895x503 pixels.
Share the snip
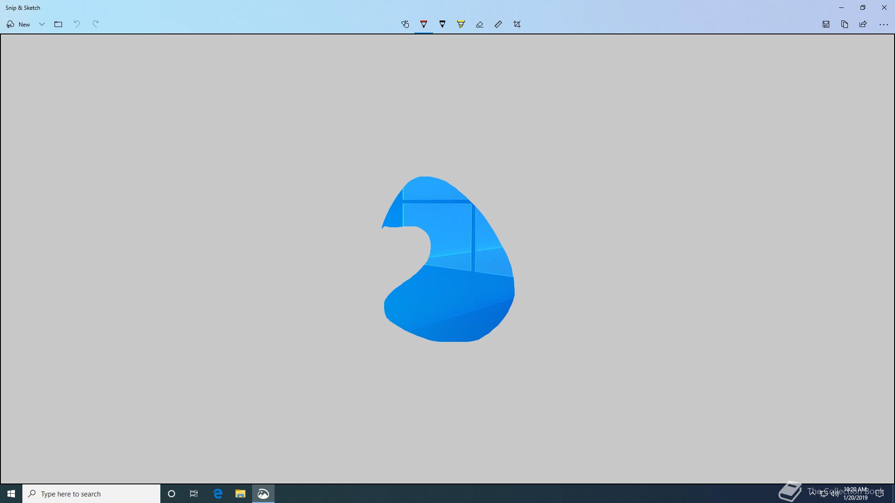[x=863, y=24]
